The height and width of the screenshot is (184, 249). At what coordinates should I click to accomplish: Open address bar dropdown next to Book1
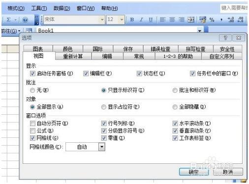(200, 31)
